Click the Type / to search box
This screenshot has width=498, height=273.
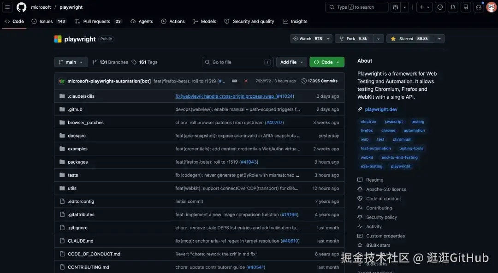(x=356, y=7)
